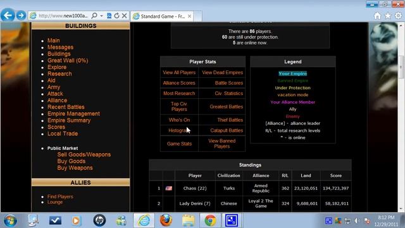Open Most Research stats
Viewport: 405px width, 228px height.
point(179,93)
